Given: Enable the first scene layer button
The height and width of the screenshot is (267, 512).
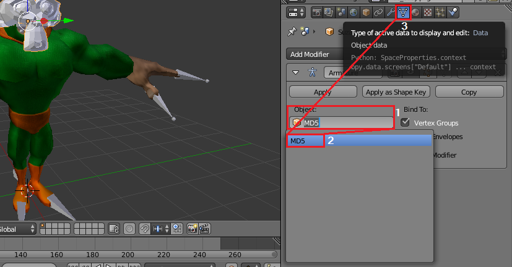Looking at the screenshot, I should pyautogui.click(x=43, y=226).
